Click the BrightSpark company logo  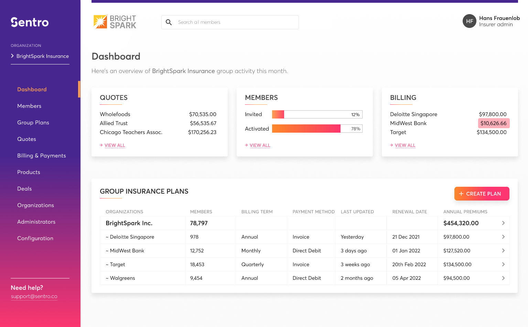[115, 22]
